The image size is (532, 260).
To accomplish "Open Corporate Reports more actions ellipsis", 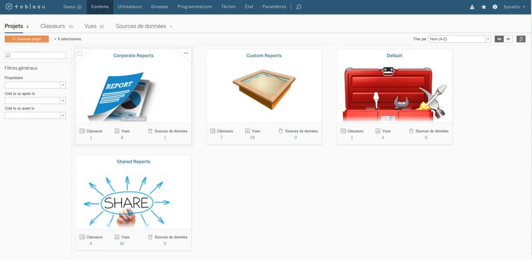I will click(x=185, y=53).
